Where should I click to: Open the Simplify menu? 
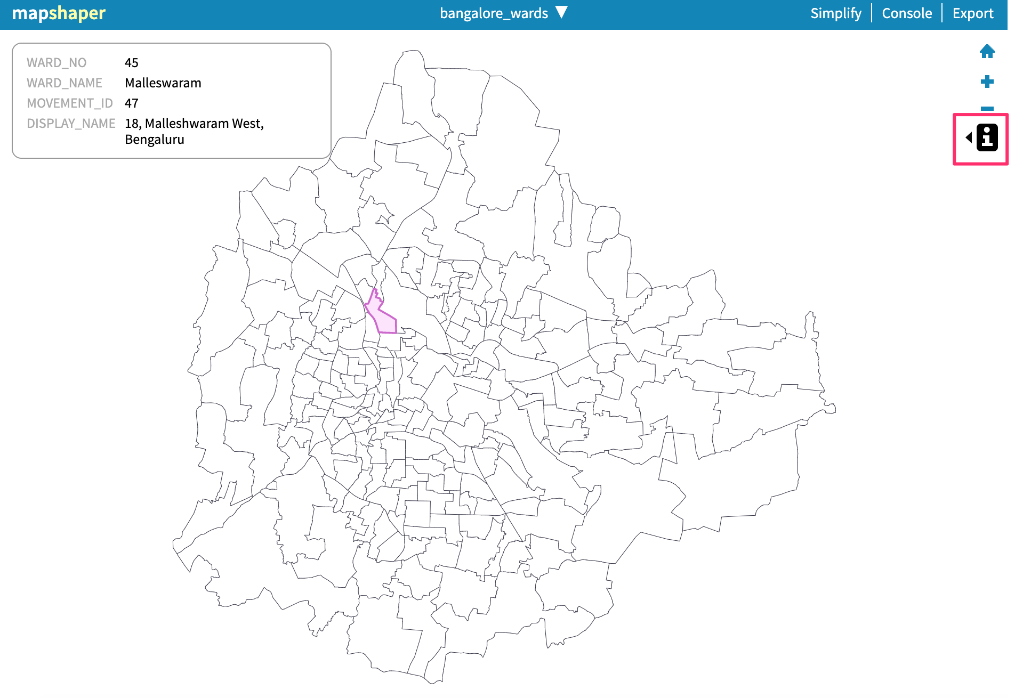tap(835, 13)
